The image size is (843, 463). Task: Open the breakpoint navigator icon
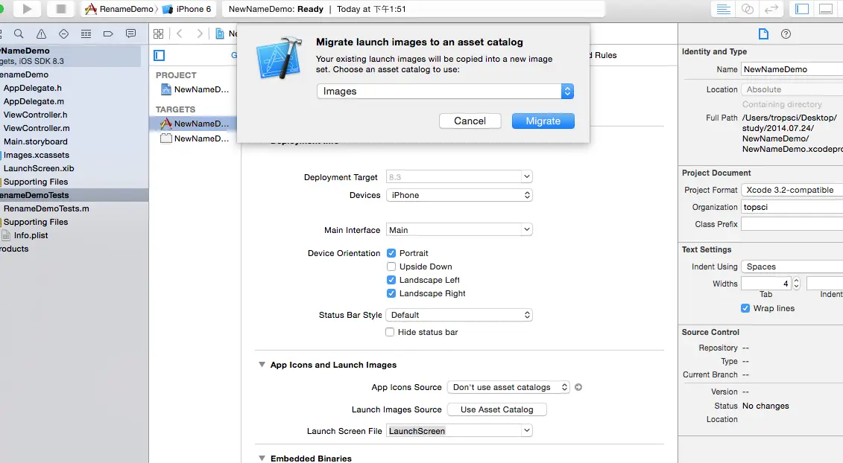pos(108,33)
